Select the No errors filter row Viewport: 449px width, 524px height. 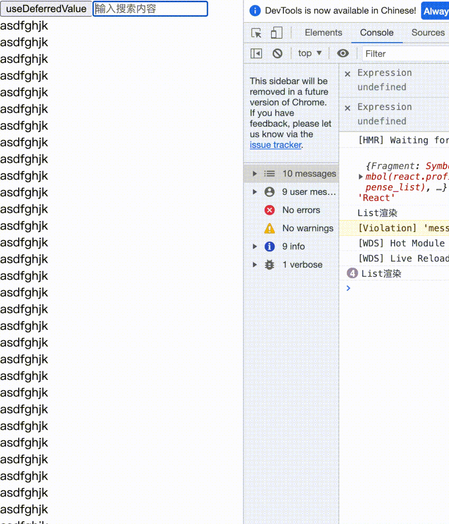[x=291, y=210]
